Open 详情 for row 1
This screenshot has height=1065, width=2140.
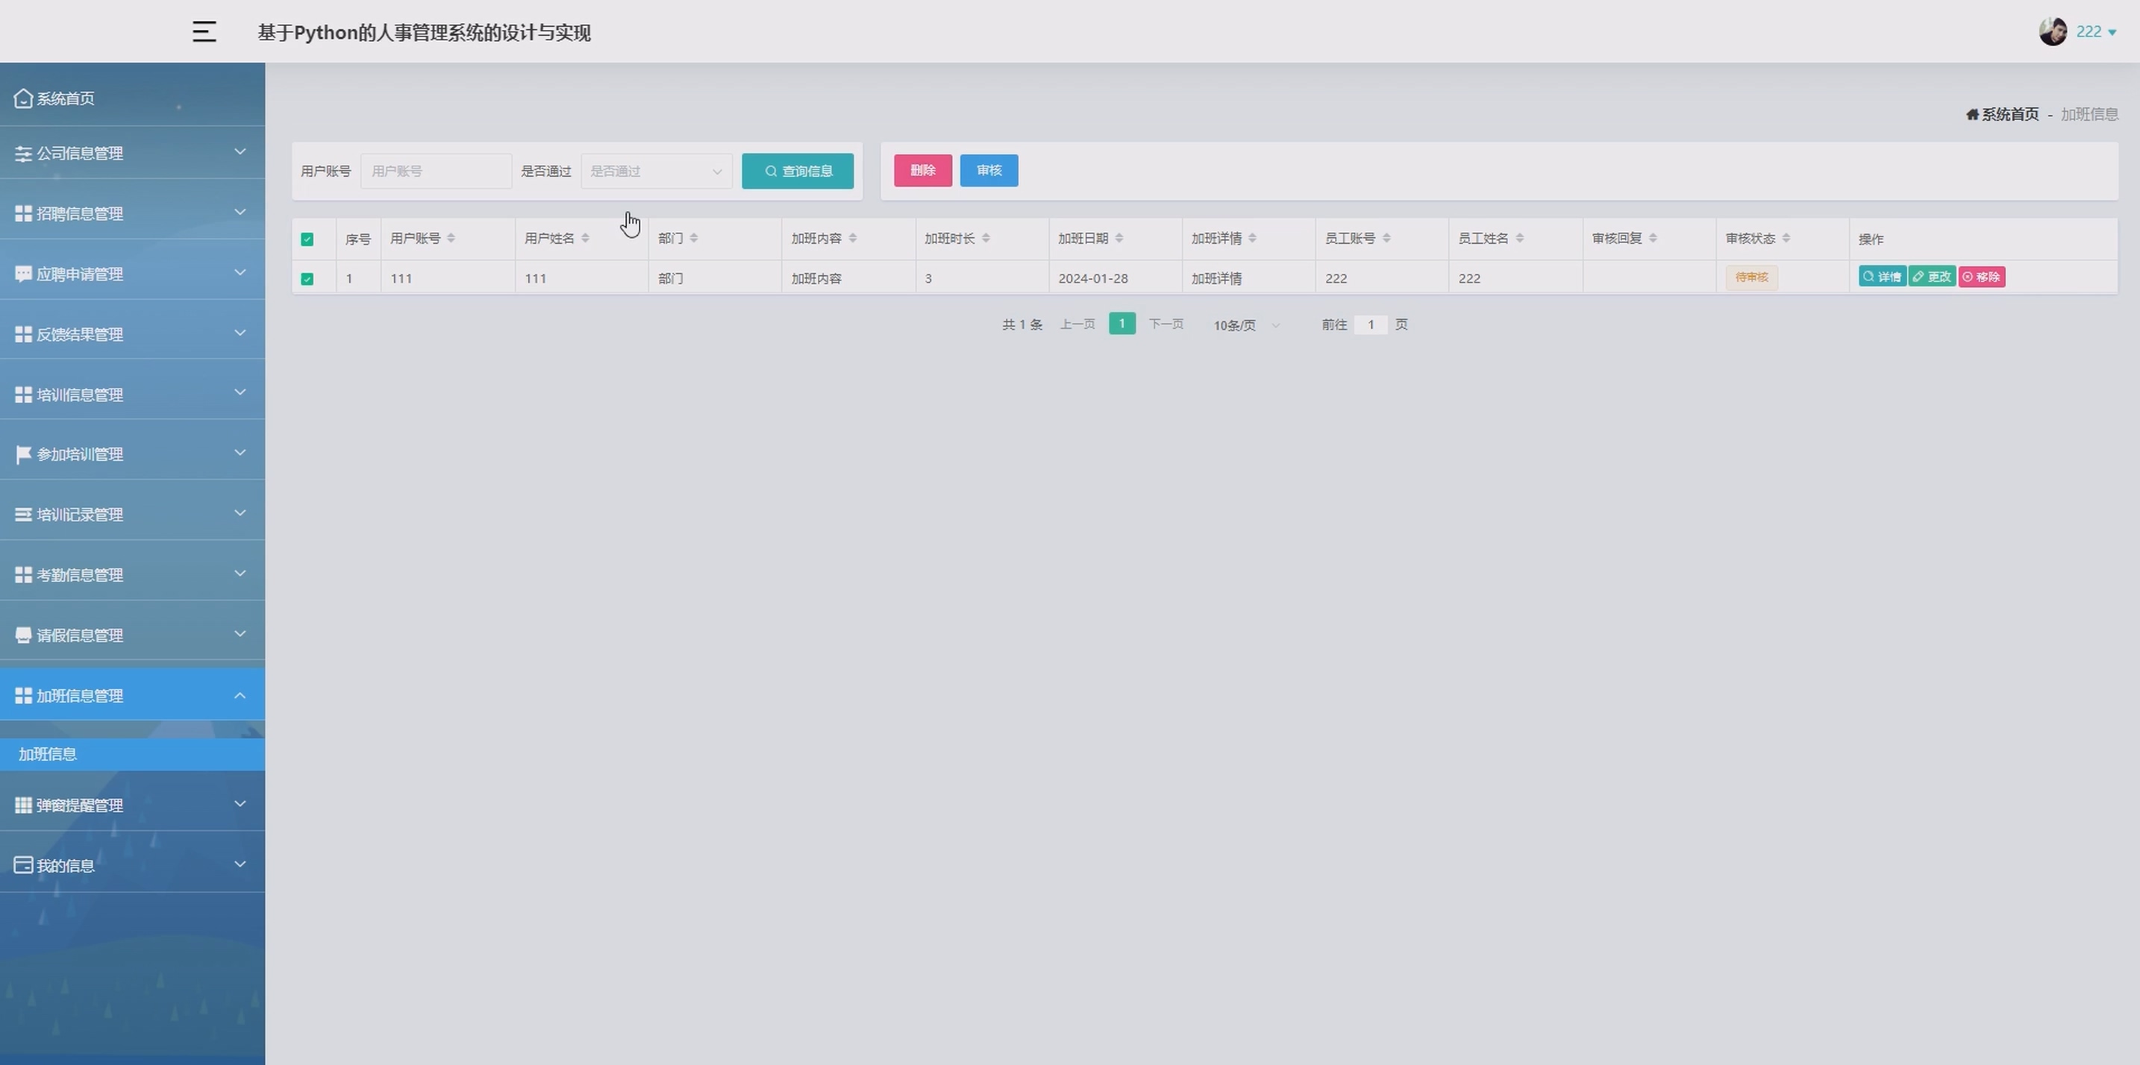(x=1883, y=277)
